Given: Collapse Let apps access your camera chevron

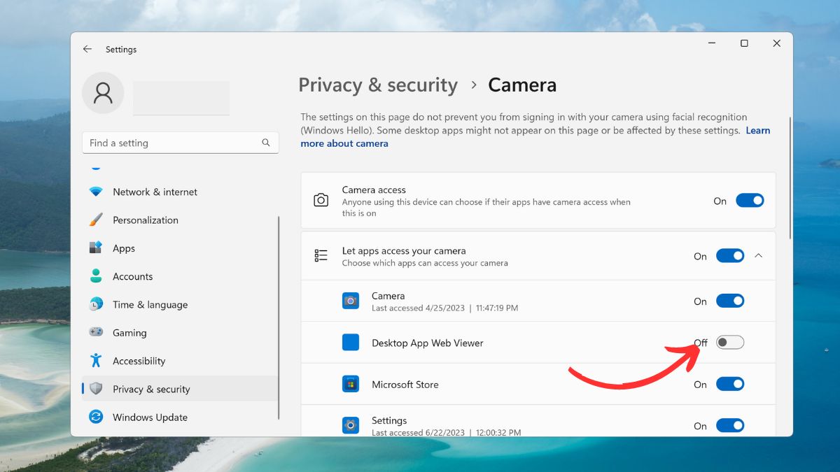Looking at the screenshot, I should (x=759, y=256).
